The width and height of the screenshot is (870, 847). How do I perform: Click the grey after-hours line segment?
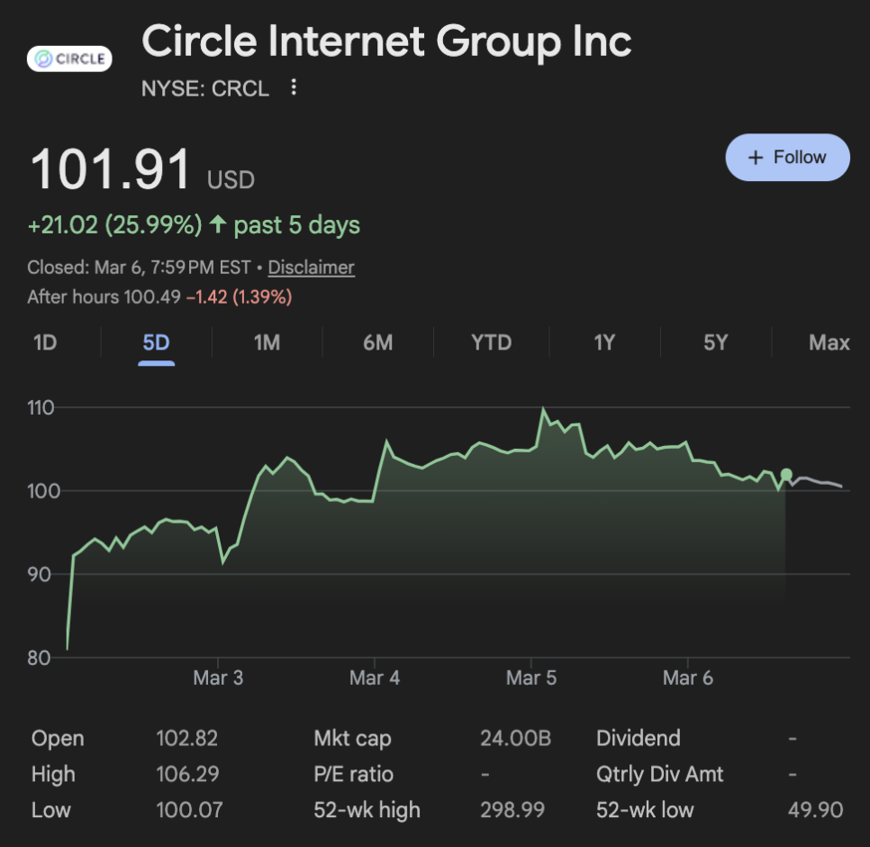pyautogui.click(x=820, y=482)
